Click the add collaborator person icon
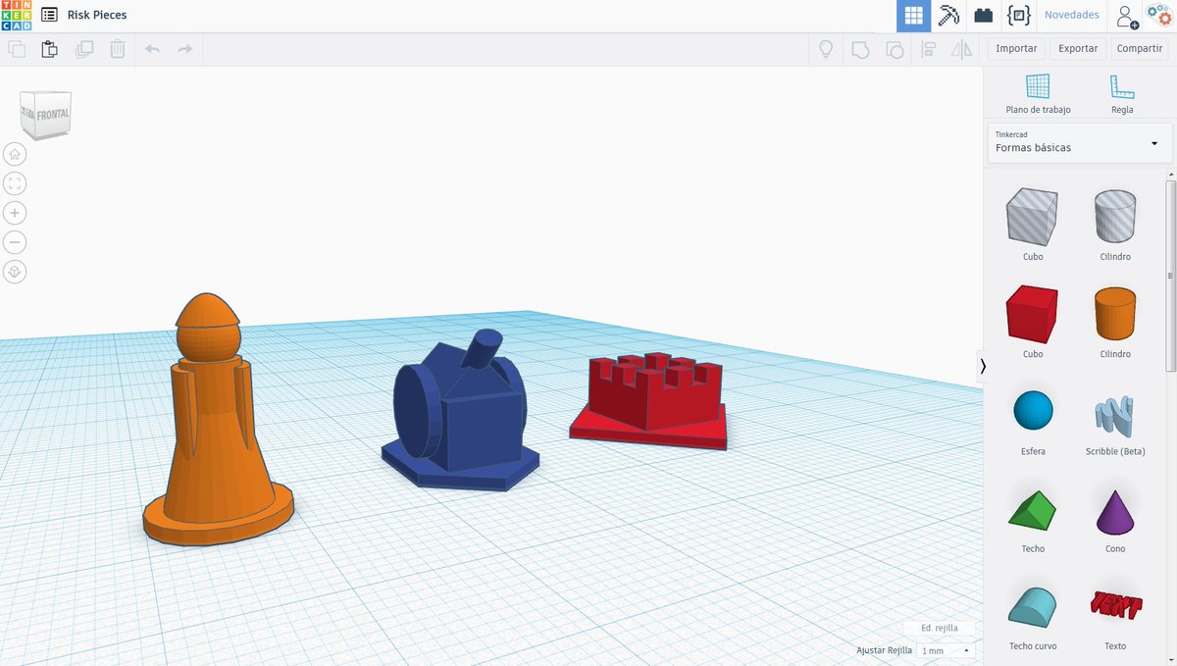The width and height of the screenshot is (1177, 666). point(1127,16)
